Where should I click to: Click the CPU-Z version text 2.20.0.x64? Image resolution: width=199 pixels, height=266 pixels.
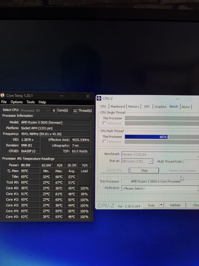point(129,206)
